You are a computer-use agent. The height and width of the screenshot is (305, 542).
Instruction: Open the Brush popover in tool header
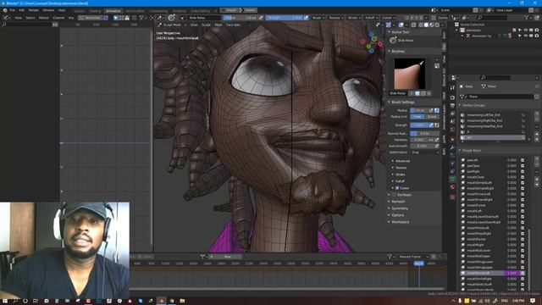tap(318, 18)
